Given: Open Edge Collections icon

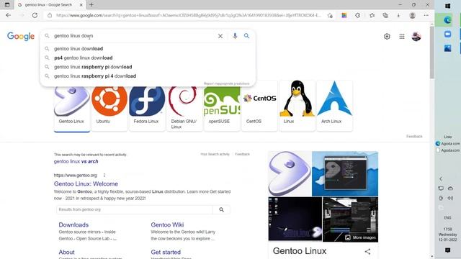Looking at the screenshot, I should (385, 15).
